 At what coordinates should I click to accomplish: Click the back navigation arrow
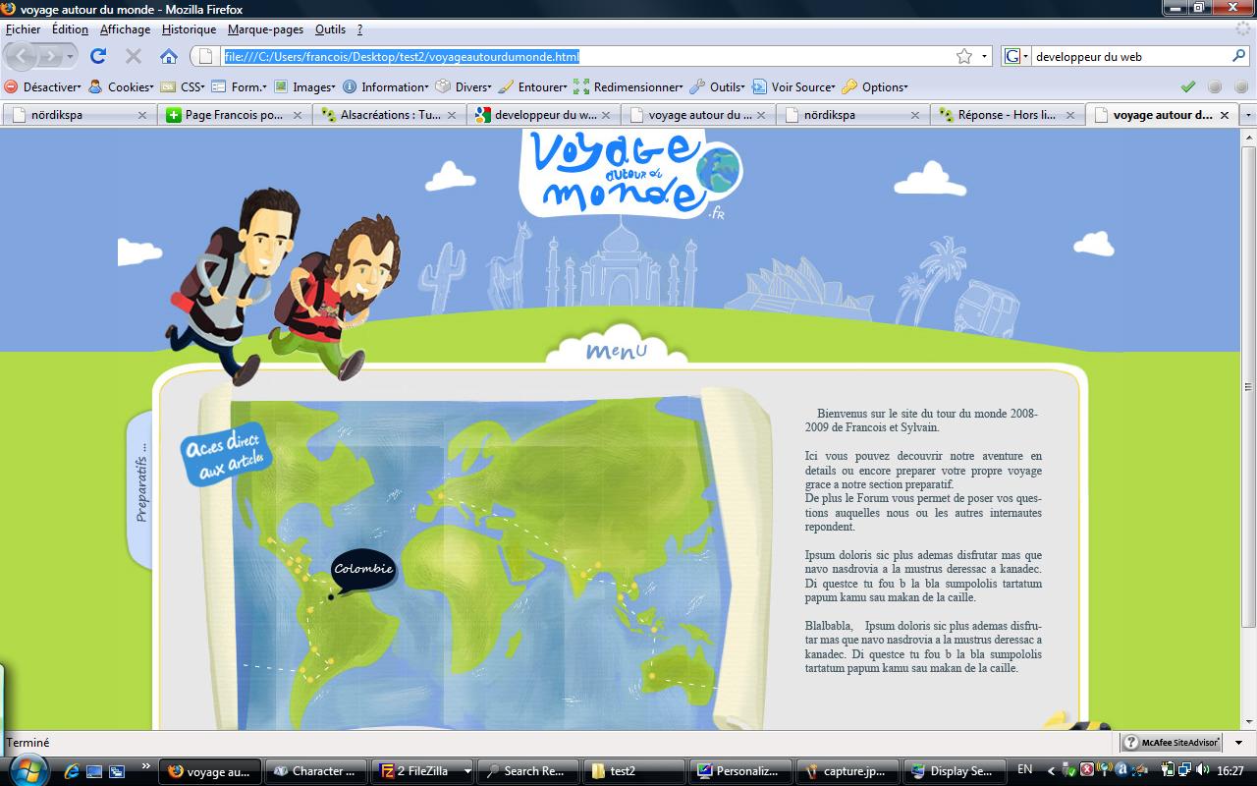(22, 56)
